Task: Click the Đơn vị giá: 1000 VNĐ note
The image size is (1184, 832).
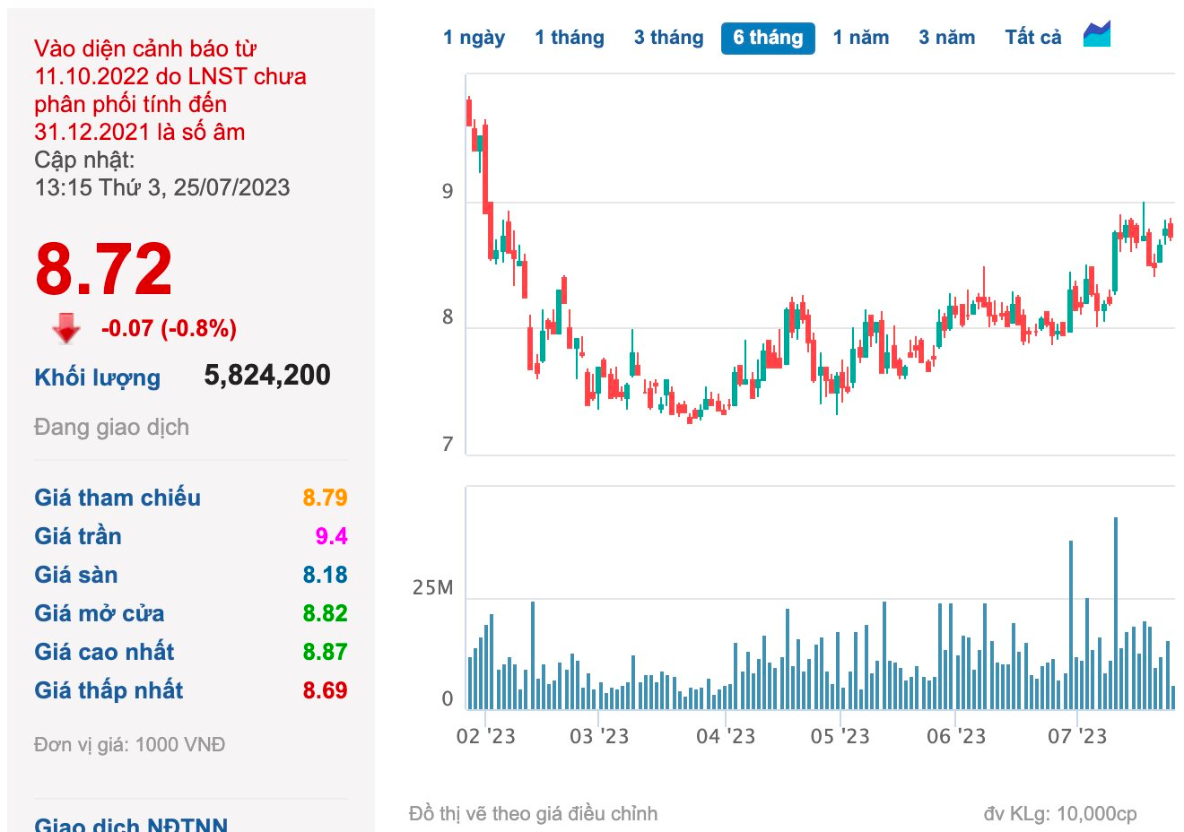Action: click(130, 745)
